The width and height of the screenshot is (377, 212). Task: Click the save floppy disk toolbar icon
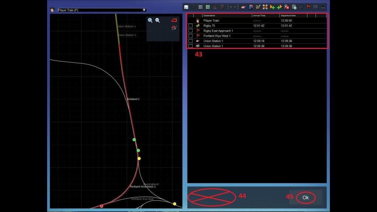186,7
